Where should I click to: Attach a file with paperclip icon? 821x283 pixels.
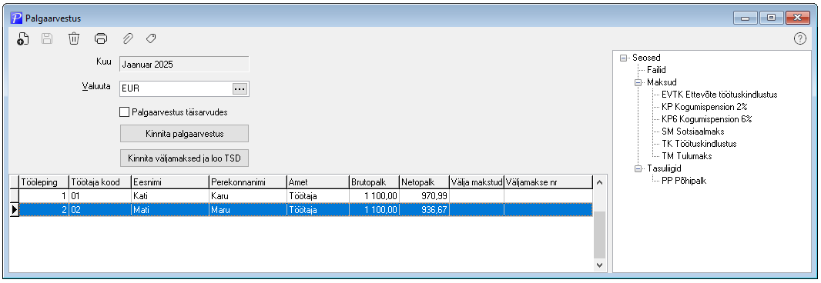[127, 38]
